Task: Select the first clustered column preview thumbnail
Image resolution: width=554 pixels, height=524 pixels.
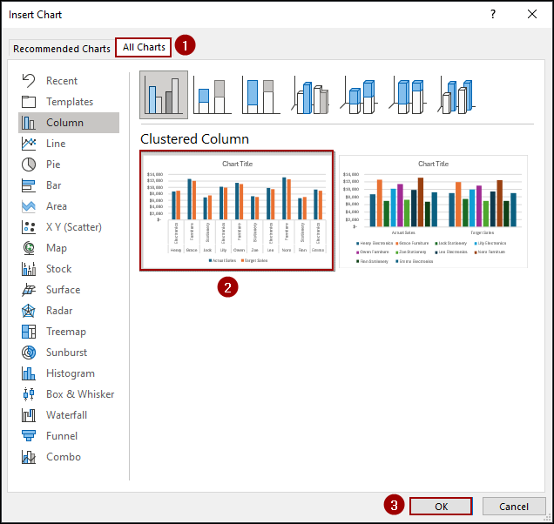Action: pos(237,211)
